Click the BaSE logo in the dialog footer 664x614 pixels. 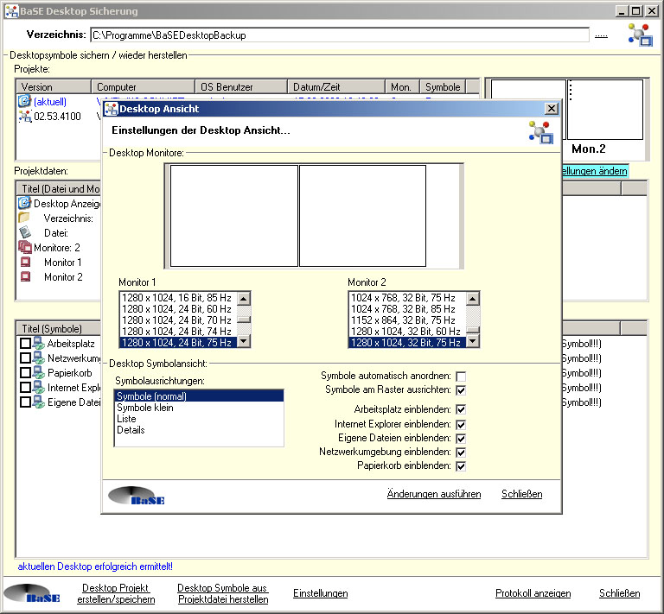136,496
